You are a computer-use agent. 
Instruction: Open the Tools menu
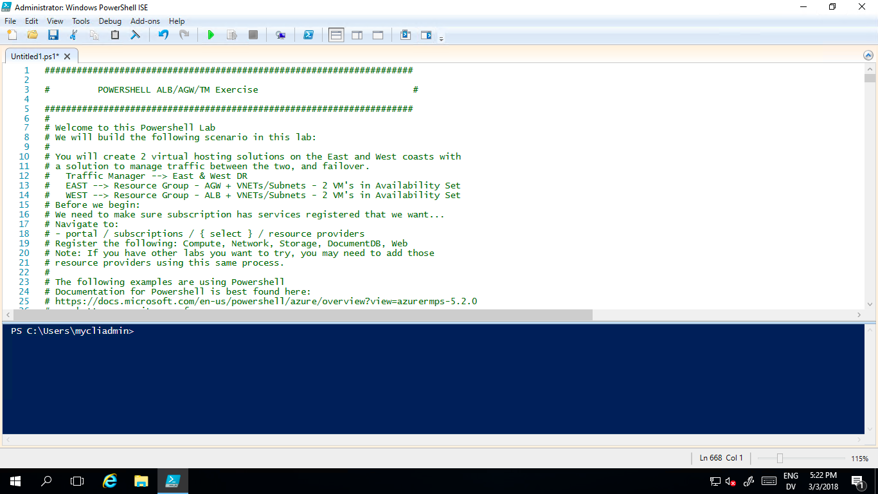[81, 21]
